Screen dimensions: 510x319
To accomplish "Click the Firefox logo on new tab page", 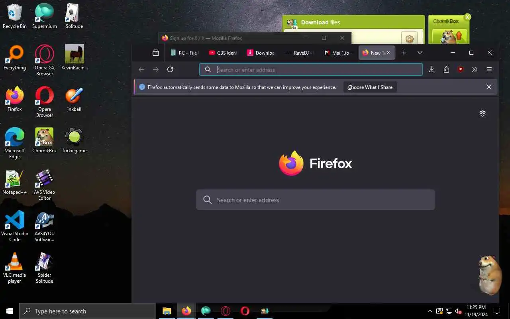I will (316, 163).
